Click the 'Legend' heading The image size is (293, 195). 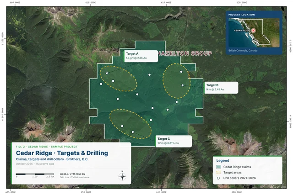[223, 160]
